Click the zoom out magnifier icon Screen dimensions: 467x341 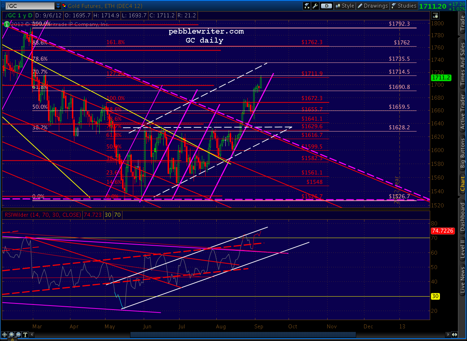point(18,334)
